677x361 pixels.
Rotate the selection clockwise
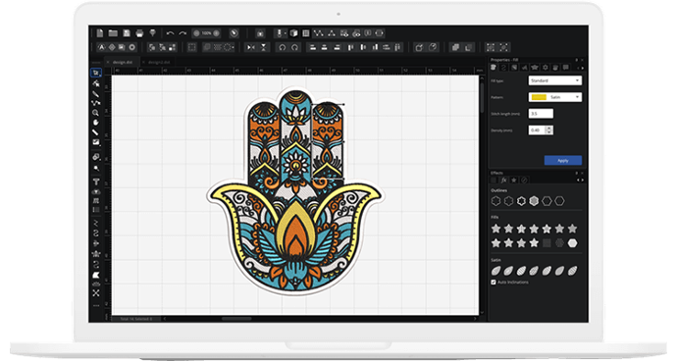click(x=295, y=47)
